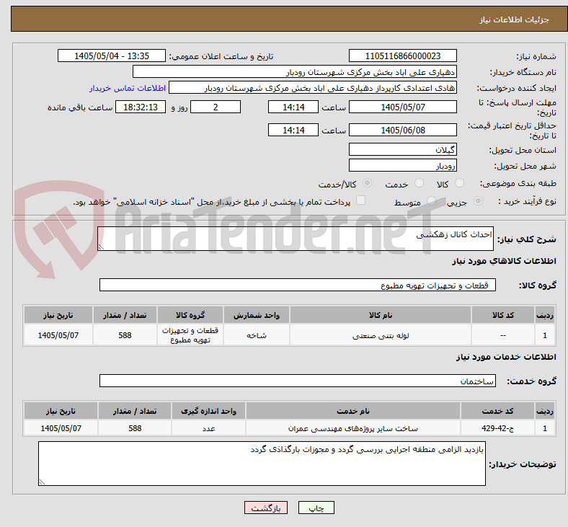Click the price validity date 1405/06/08 field
This screenshot has height=527, width=568.
[403, 130]
